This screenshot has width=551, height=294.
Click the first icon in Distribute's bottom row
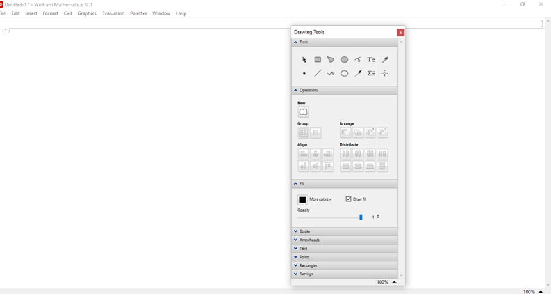pos(345,166)
